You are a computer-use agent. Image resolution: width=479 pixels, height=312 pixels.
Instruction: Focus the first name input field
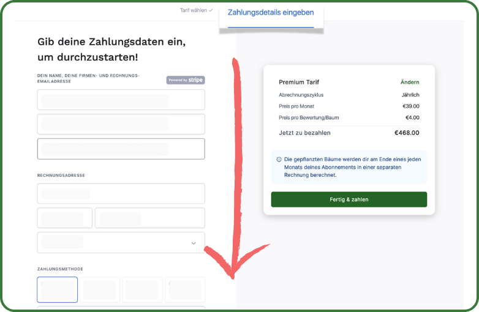pyautogui.click(x=121, y=100)
